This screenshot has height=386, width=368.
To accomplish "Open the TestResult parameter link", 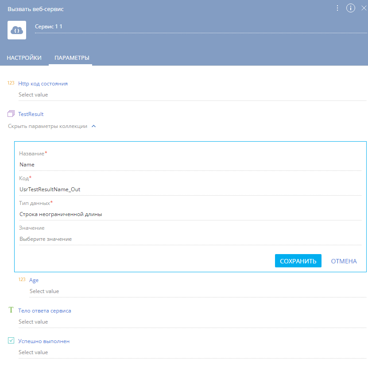I will pos(31,114).
